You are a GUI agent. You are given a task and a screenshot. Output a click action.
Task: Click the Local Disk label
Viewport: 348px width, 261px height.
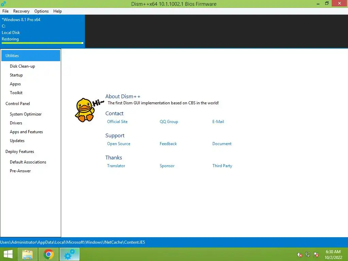11,33
